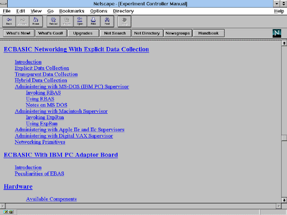Click the What's New! button
Screen dimensions: 287x215
[18, 33]
